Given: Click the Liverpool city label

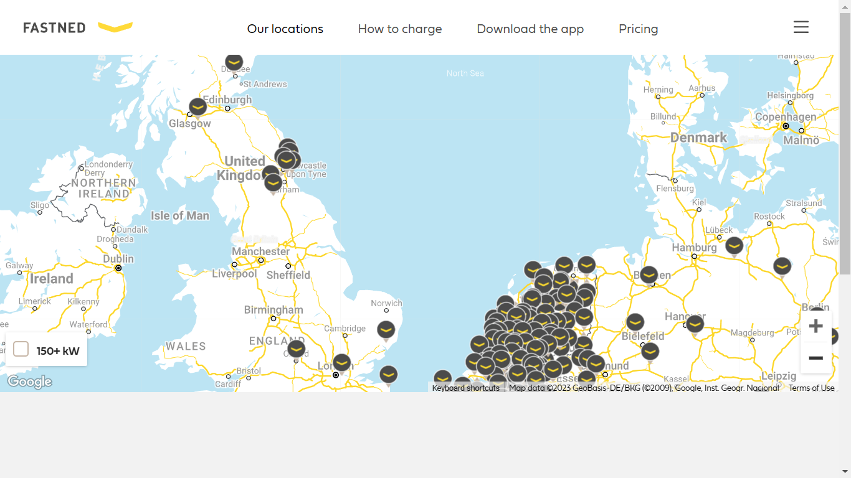Looking at the screenshot, I should coord(234,274).
